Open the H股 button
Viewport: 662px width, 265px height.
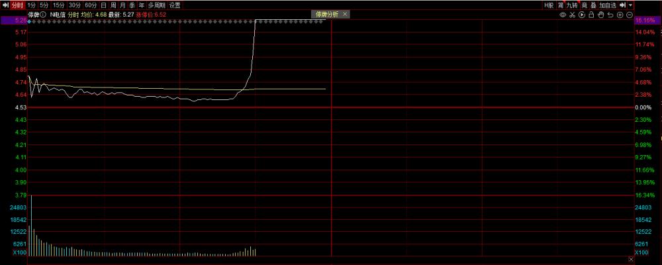pos(549,5)
